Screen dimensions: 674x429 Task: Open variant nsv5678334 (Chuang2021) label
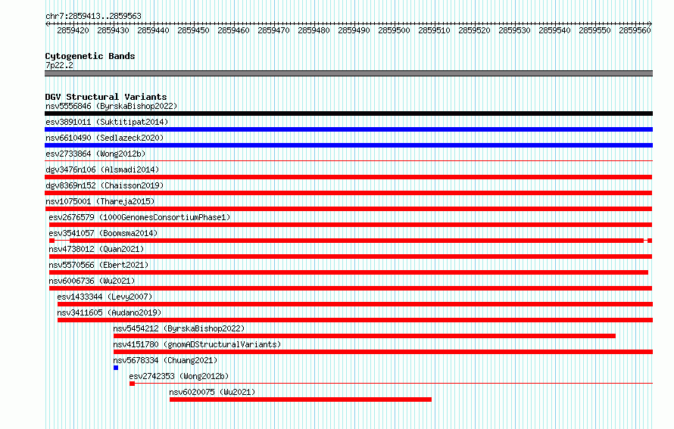coord(166,360)
